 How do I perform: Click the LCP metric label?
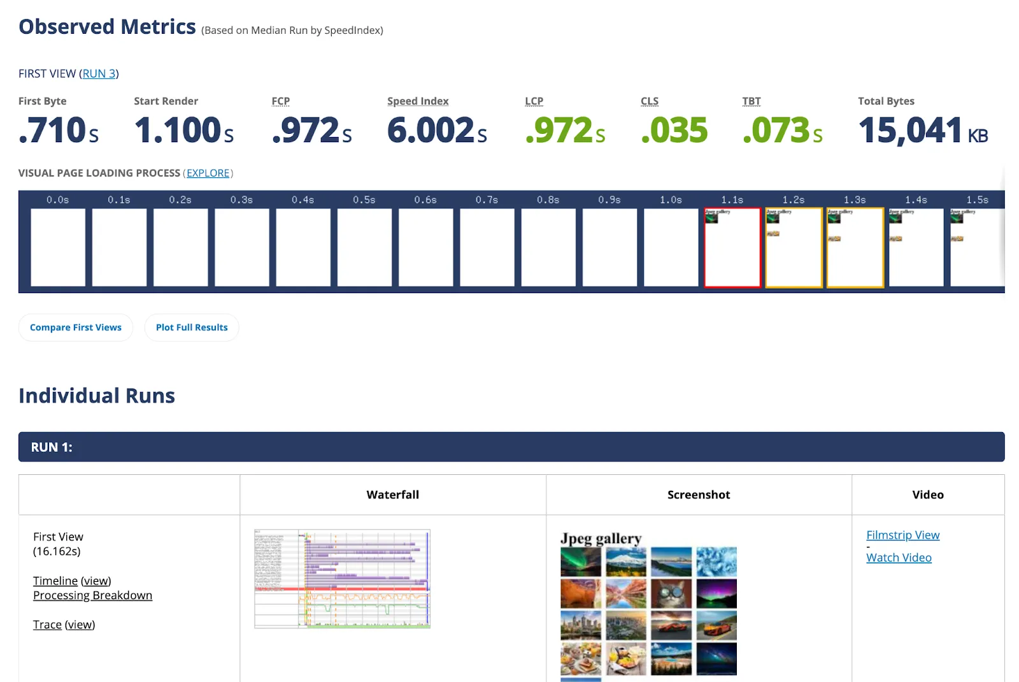point(534,101)
